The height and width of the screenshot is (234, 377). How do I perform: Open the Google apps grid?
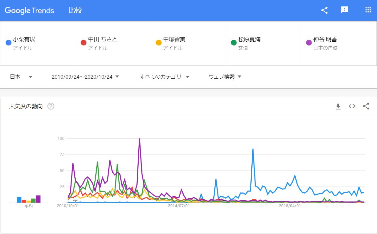tap(368, 10)
